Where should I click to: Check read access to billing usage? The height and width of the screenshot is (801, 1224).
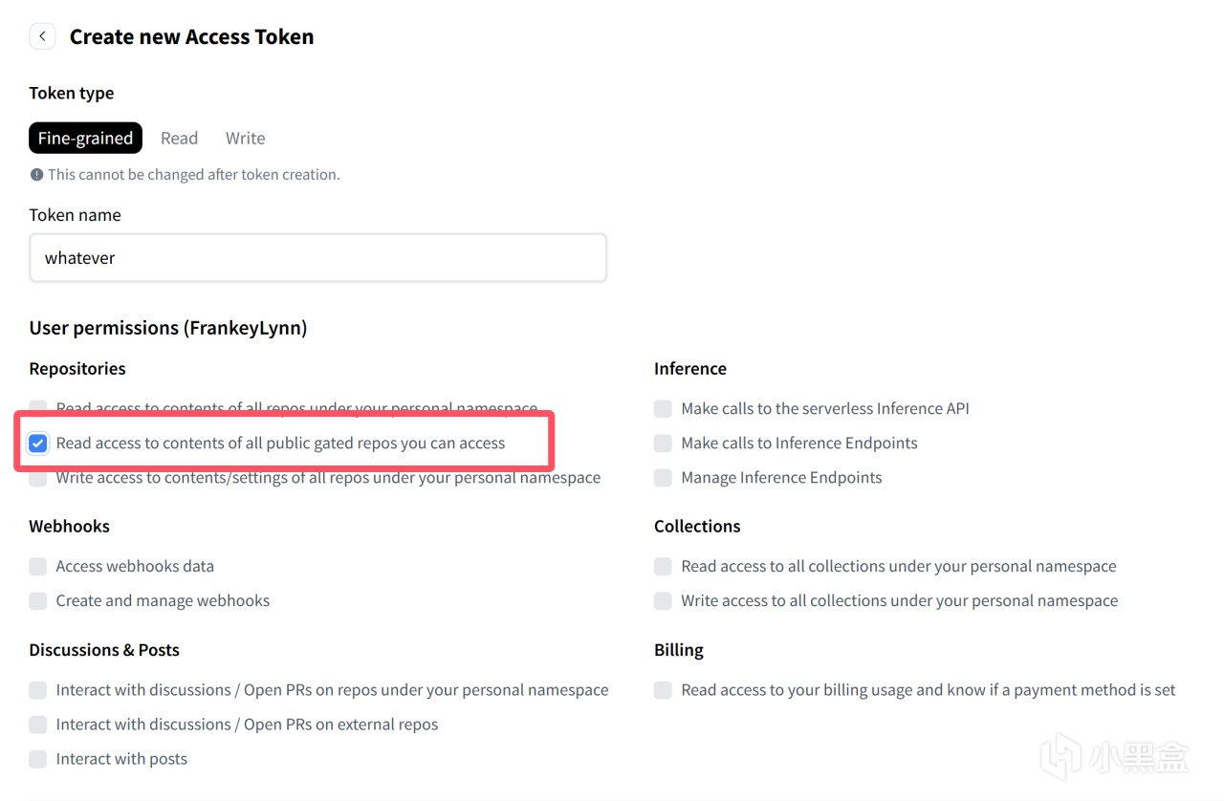tap(663, 690)
